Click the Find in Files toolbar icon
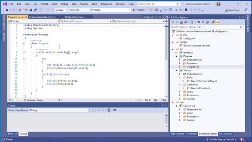 (151, 10)
